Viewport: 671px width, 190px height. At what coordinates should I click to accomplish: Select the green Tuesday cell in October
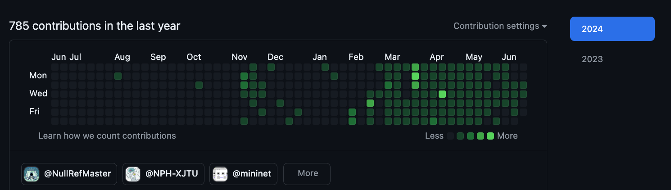pyautogui.click(x=199, y=85)
